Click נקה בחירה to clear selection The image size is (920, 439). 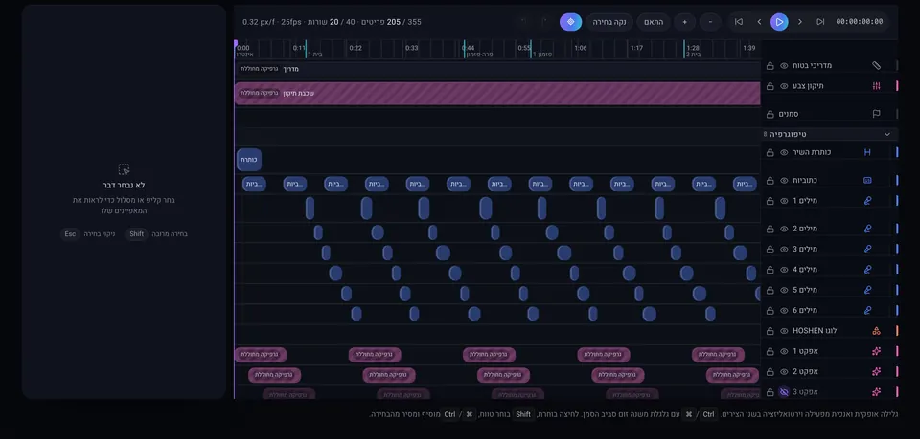click(609, 22)
